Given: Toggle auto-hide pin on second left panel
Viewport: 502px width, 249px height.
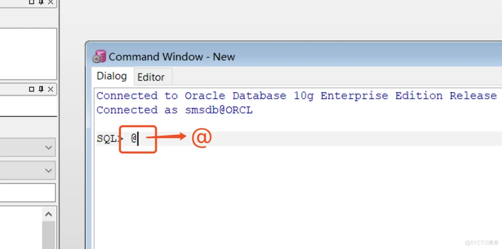Looking at the screenshot, I should pyautogui.click(x=41, y=89).
